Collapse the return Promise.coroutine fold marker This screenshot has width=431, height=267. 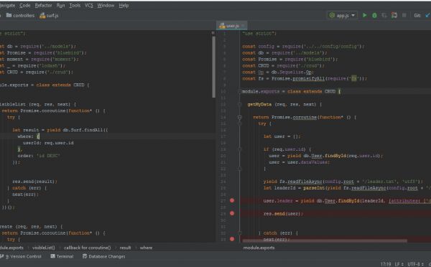tap(239, 117)
